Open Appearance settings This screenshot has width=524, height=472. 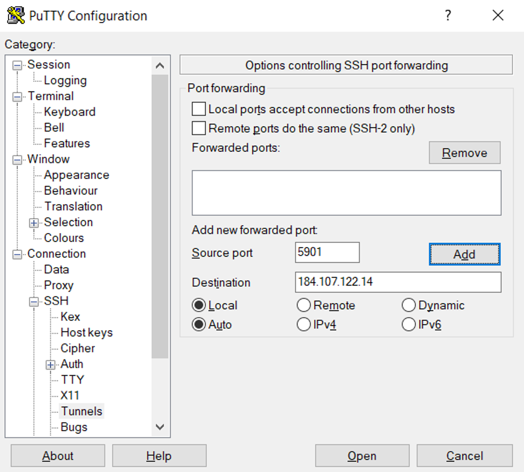click(x=76, y=175)
